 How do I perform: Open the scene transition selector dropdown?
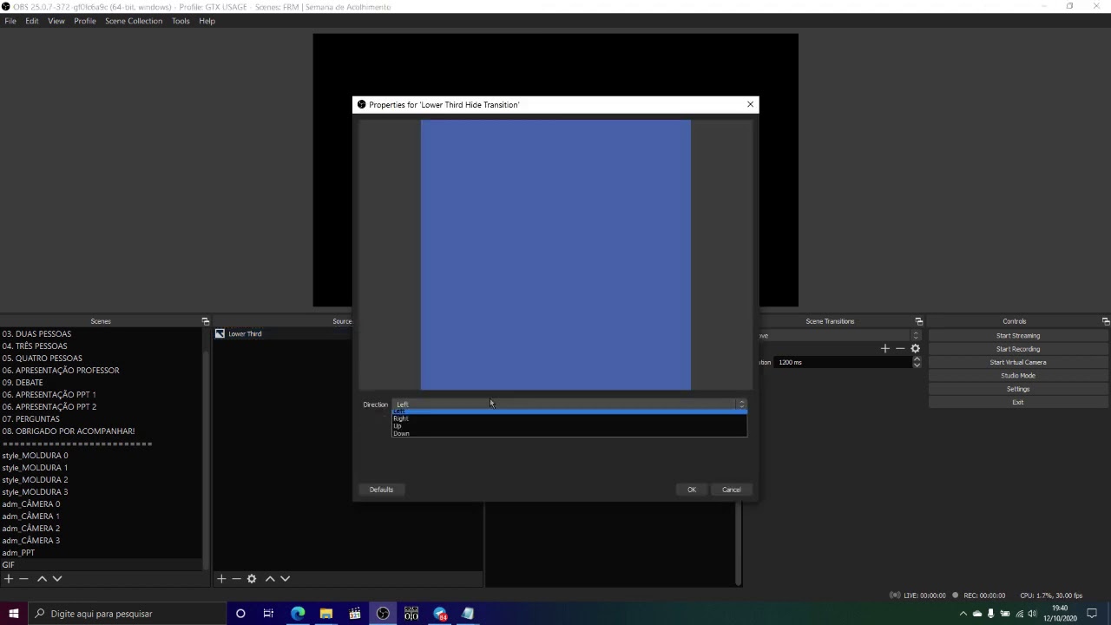pos(838,335)
